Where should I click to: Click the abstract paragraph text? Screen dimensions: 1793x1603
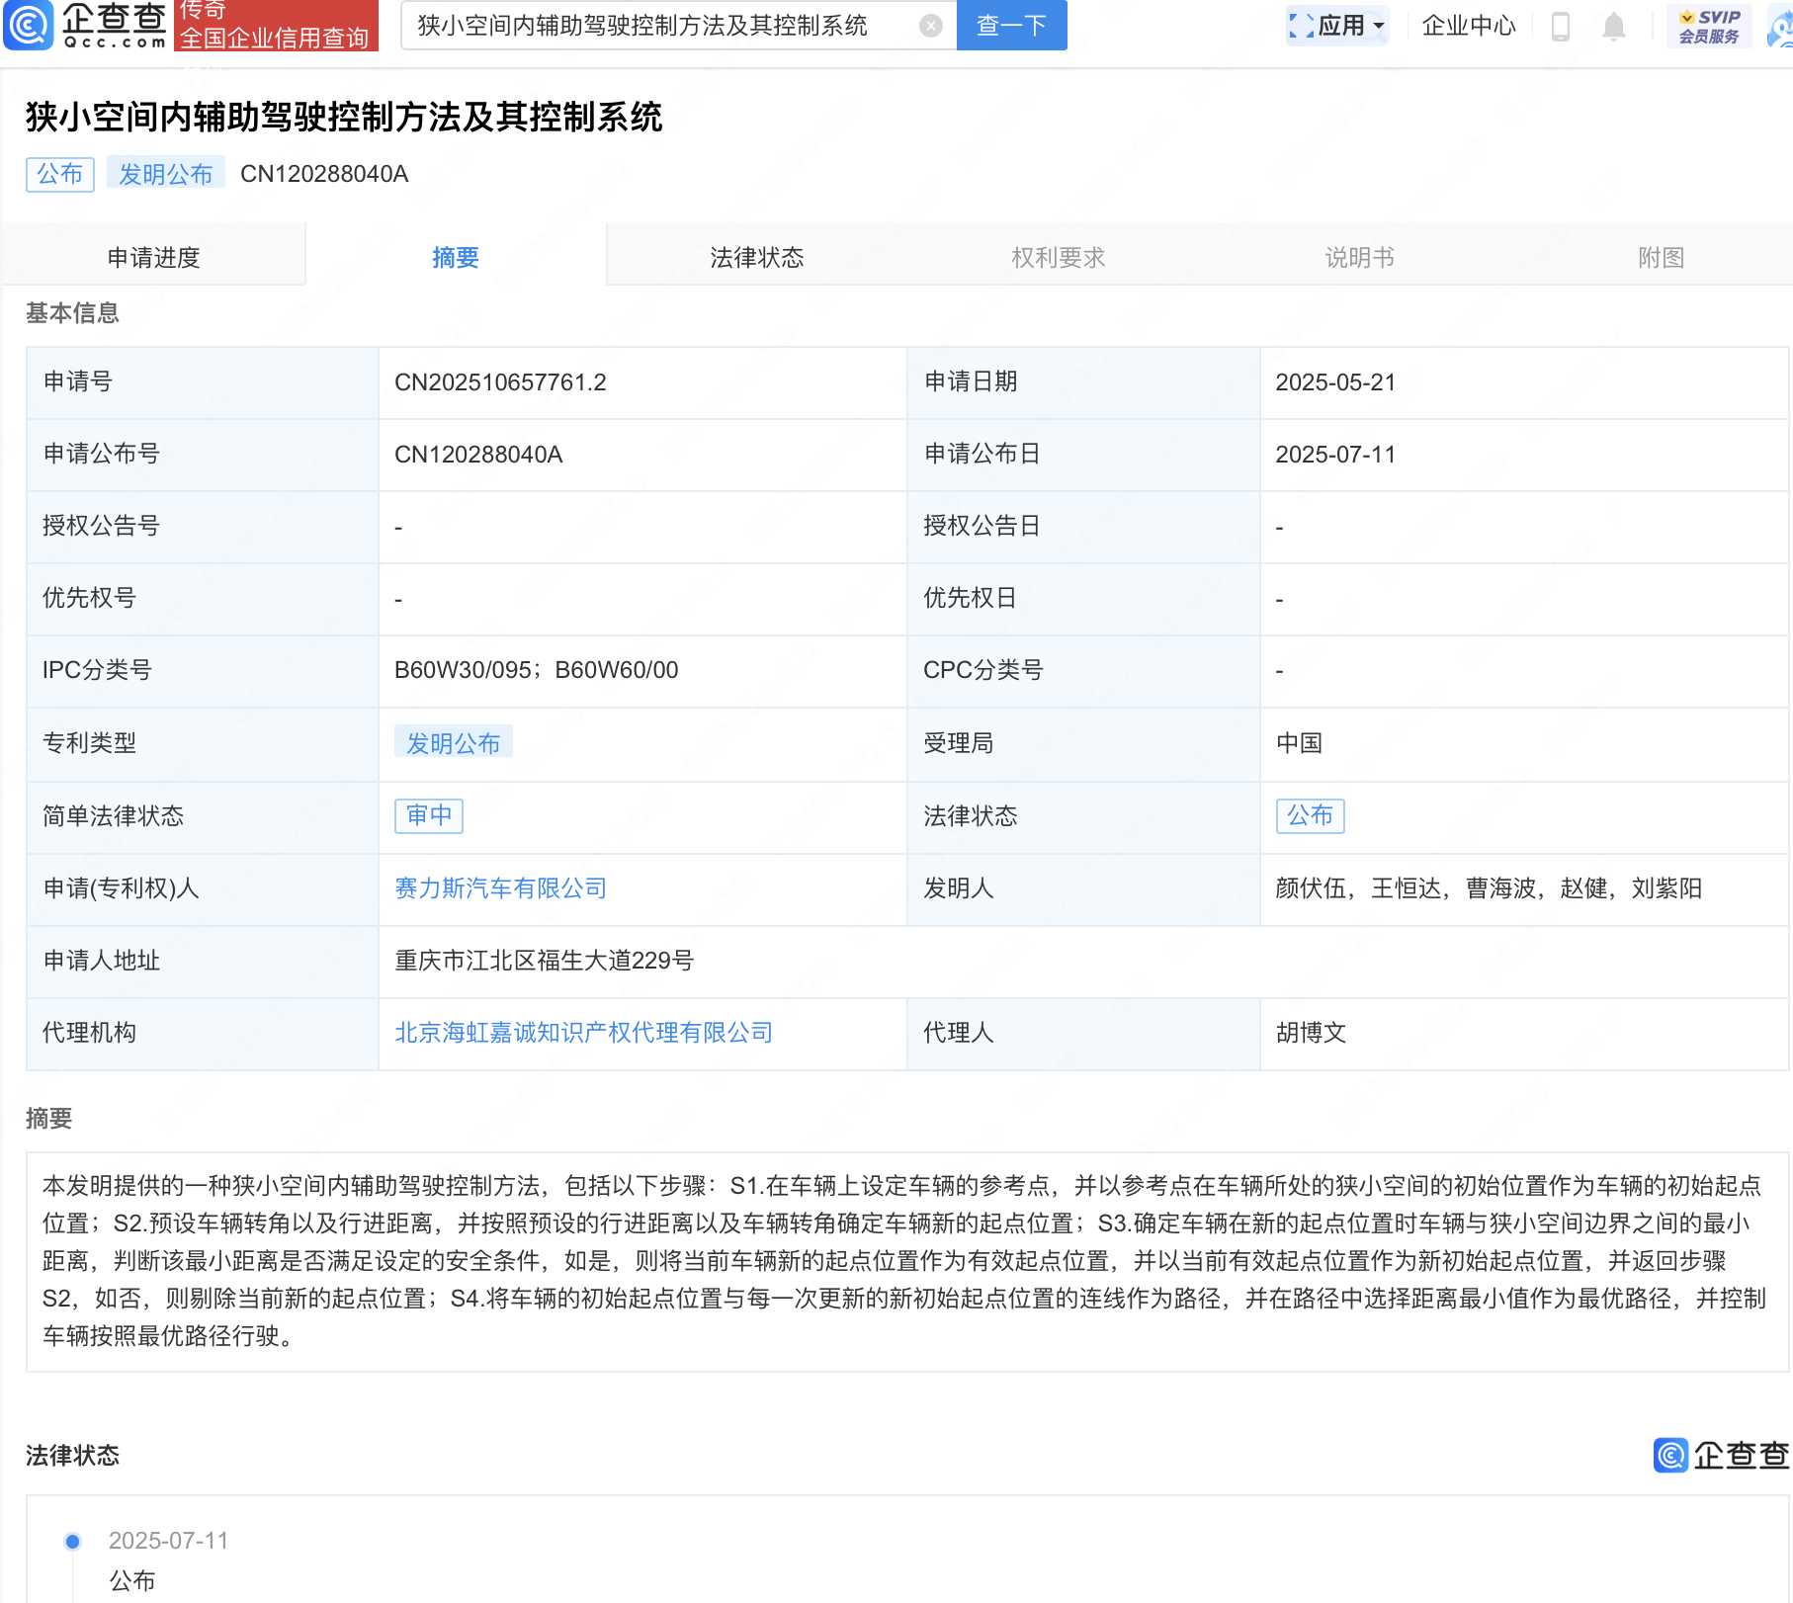[x=904, y=1260]
